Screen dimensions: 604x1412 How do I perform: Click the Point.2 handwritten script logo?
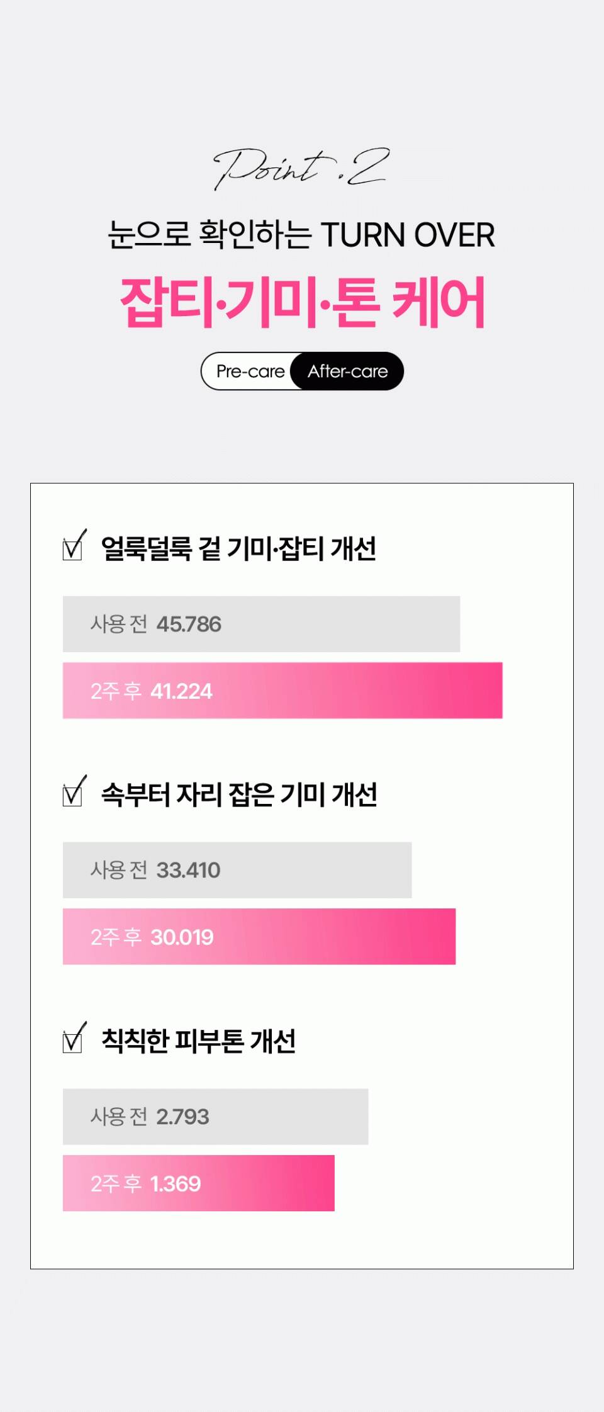tap(301, 169)
